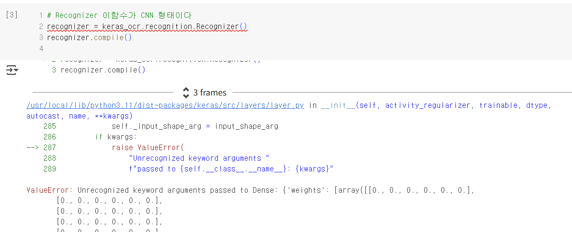572x232 pixels.
Task: Click the underlined recognizer assignment on line 2
Action: click(x=147, y=26)
